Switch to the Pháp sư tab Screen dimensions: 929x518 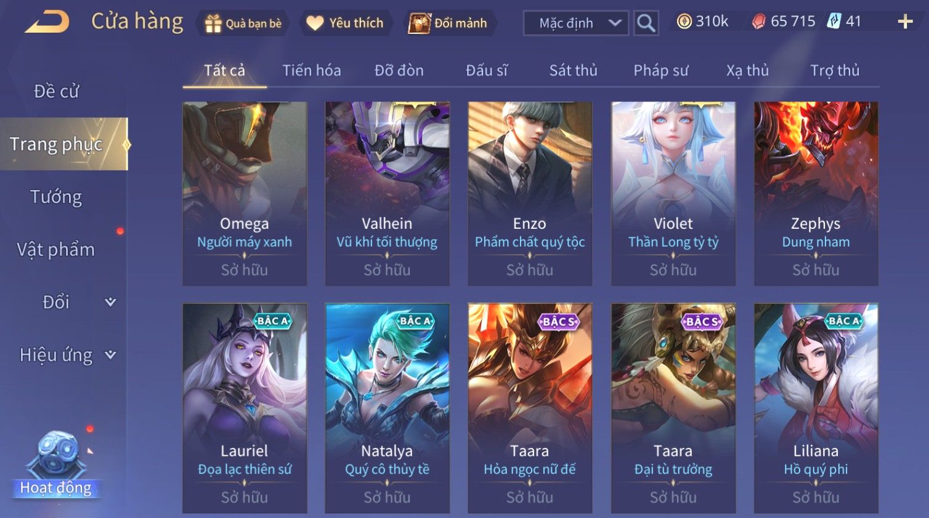(x=660, y=71)
